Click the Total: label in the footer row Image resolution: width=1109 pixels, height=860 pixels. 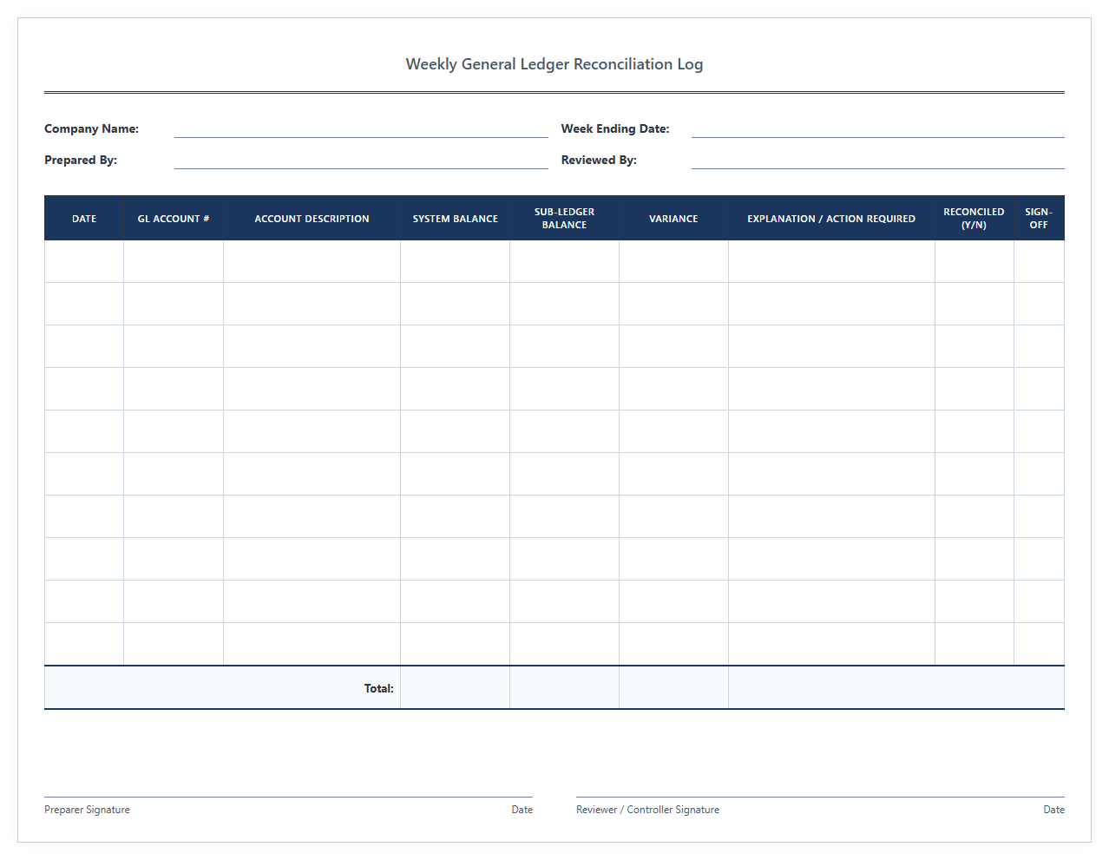pos(378,688)
